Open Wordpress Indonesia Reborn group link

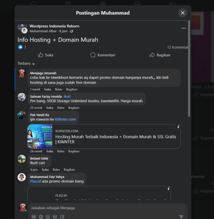[x=54, y=26]
